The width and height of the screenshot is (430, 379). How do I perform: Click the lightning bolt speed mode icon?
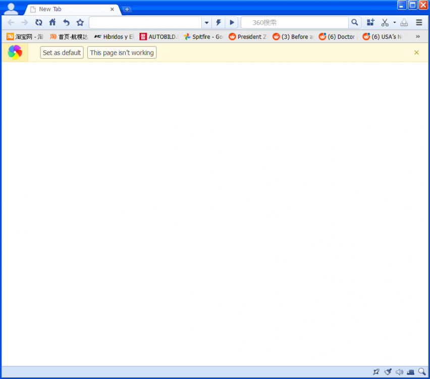pyautogui.click(x=219, y=22)
